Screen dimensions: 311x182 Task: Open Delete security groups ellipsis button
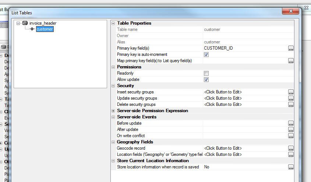point(291,104)
